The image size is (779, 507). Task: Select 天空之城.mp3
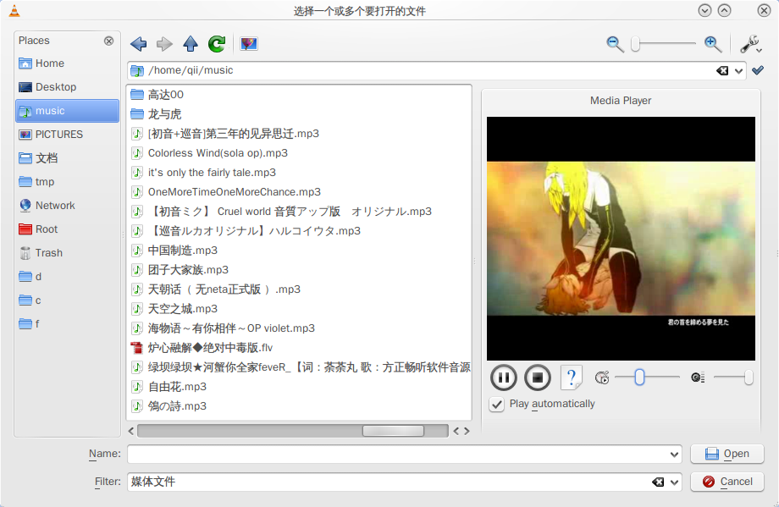point(174,309)
